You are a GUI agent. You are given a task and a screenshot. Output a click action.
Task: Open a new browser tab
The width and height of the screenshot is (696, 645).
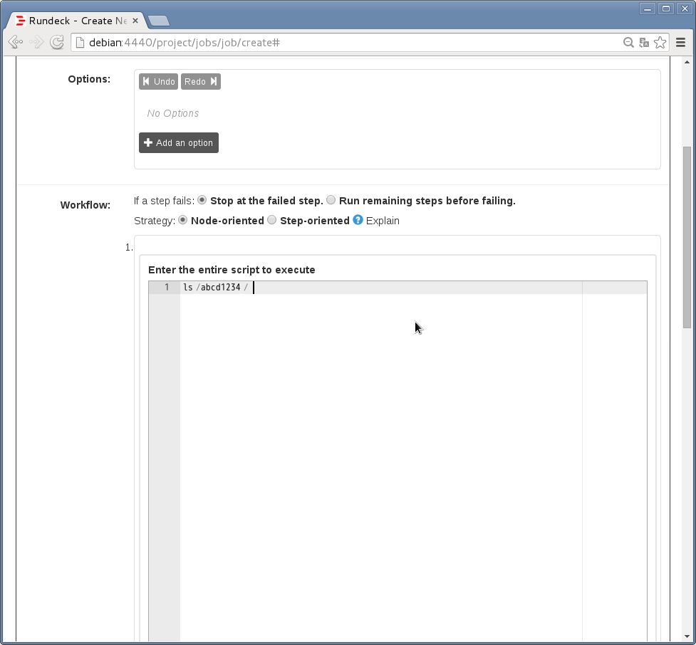point(158,21)
